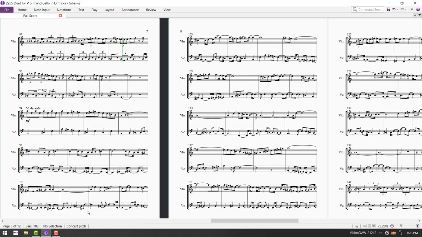Click the locked layout status bar icon
422x237 pixels.
356,226
